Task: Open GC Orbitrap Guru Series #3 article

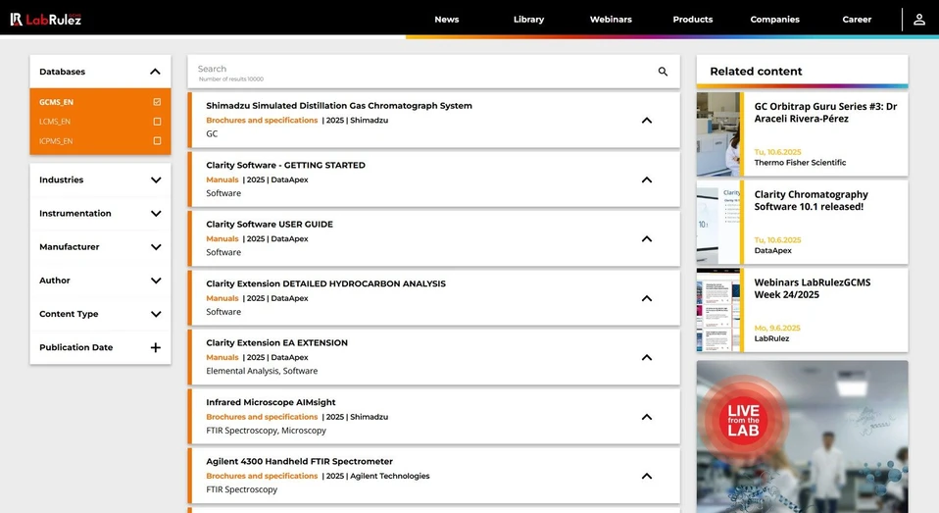Action: click(825, 113)
